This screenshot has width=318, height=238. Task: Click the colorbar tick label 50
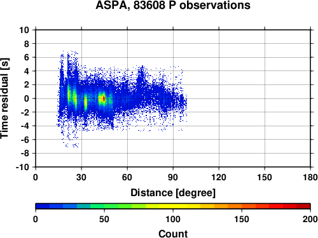(x=104, y=219)
